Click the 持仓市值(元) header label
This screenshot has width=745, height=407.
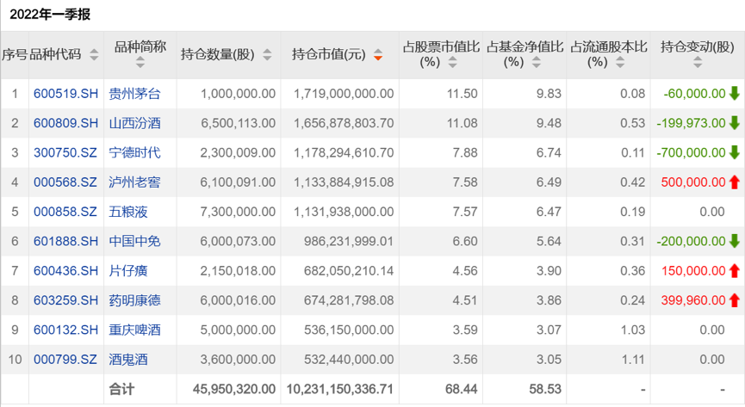coord(329,54)
